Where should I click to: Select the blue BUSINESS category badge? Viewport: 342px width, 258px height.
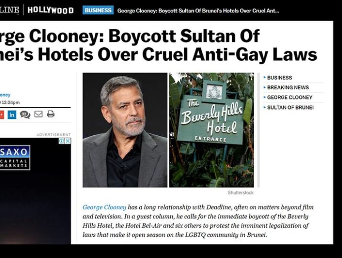click(x=98, y=10)
